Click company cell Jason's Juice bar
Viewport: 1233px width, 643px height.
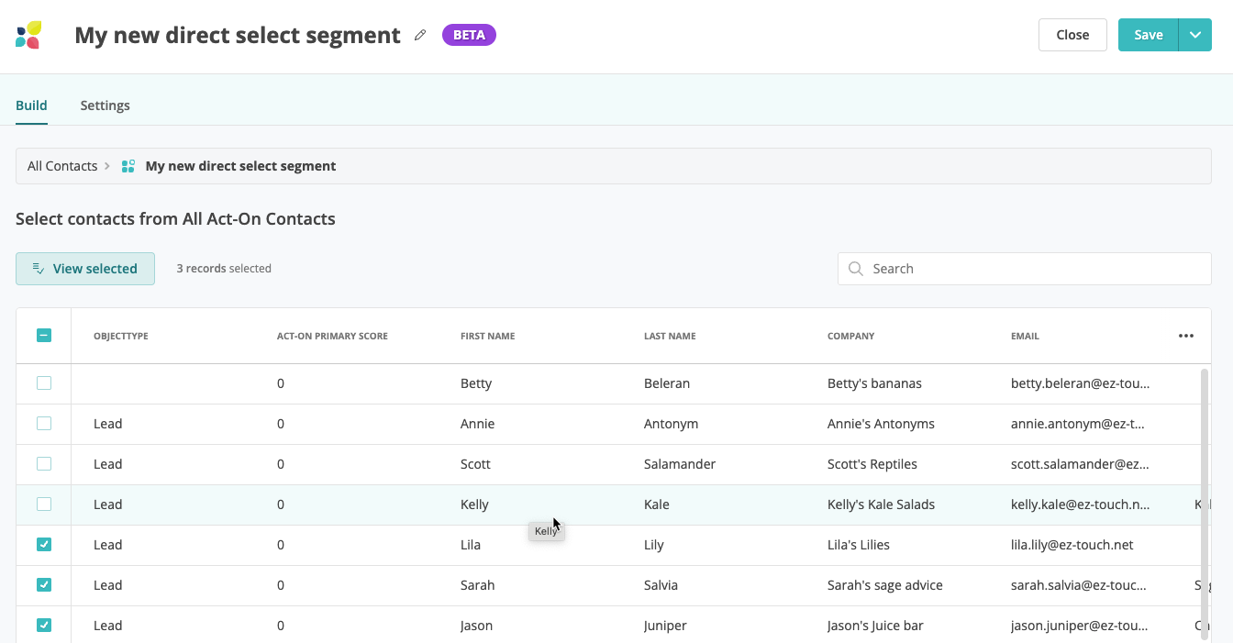[x=875, y=626]
